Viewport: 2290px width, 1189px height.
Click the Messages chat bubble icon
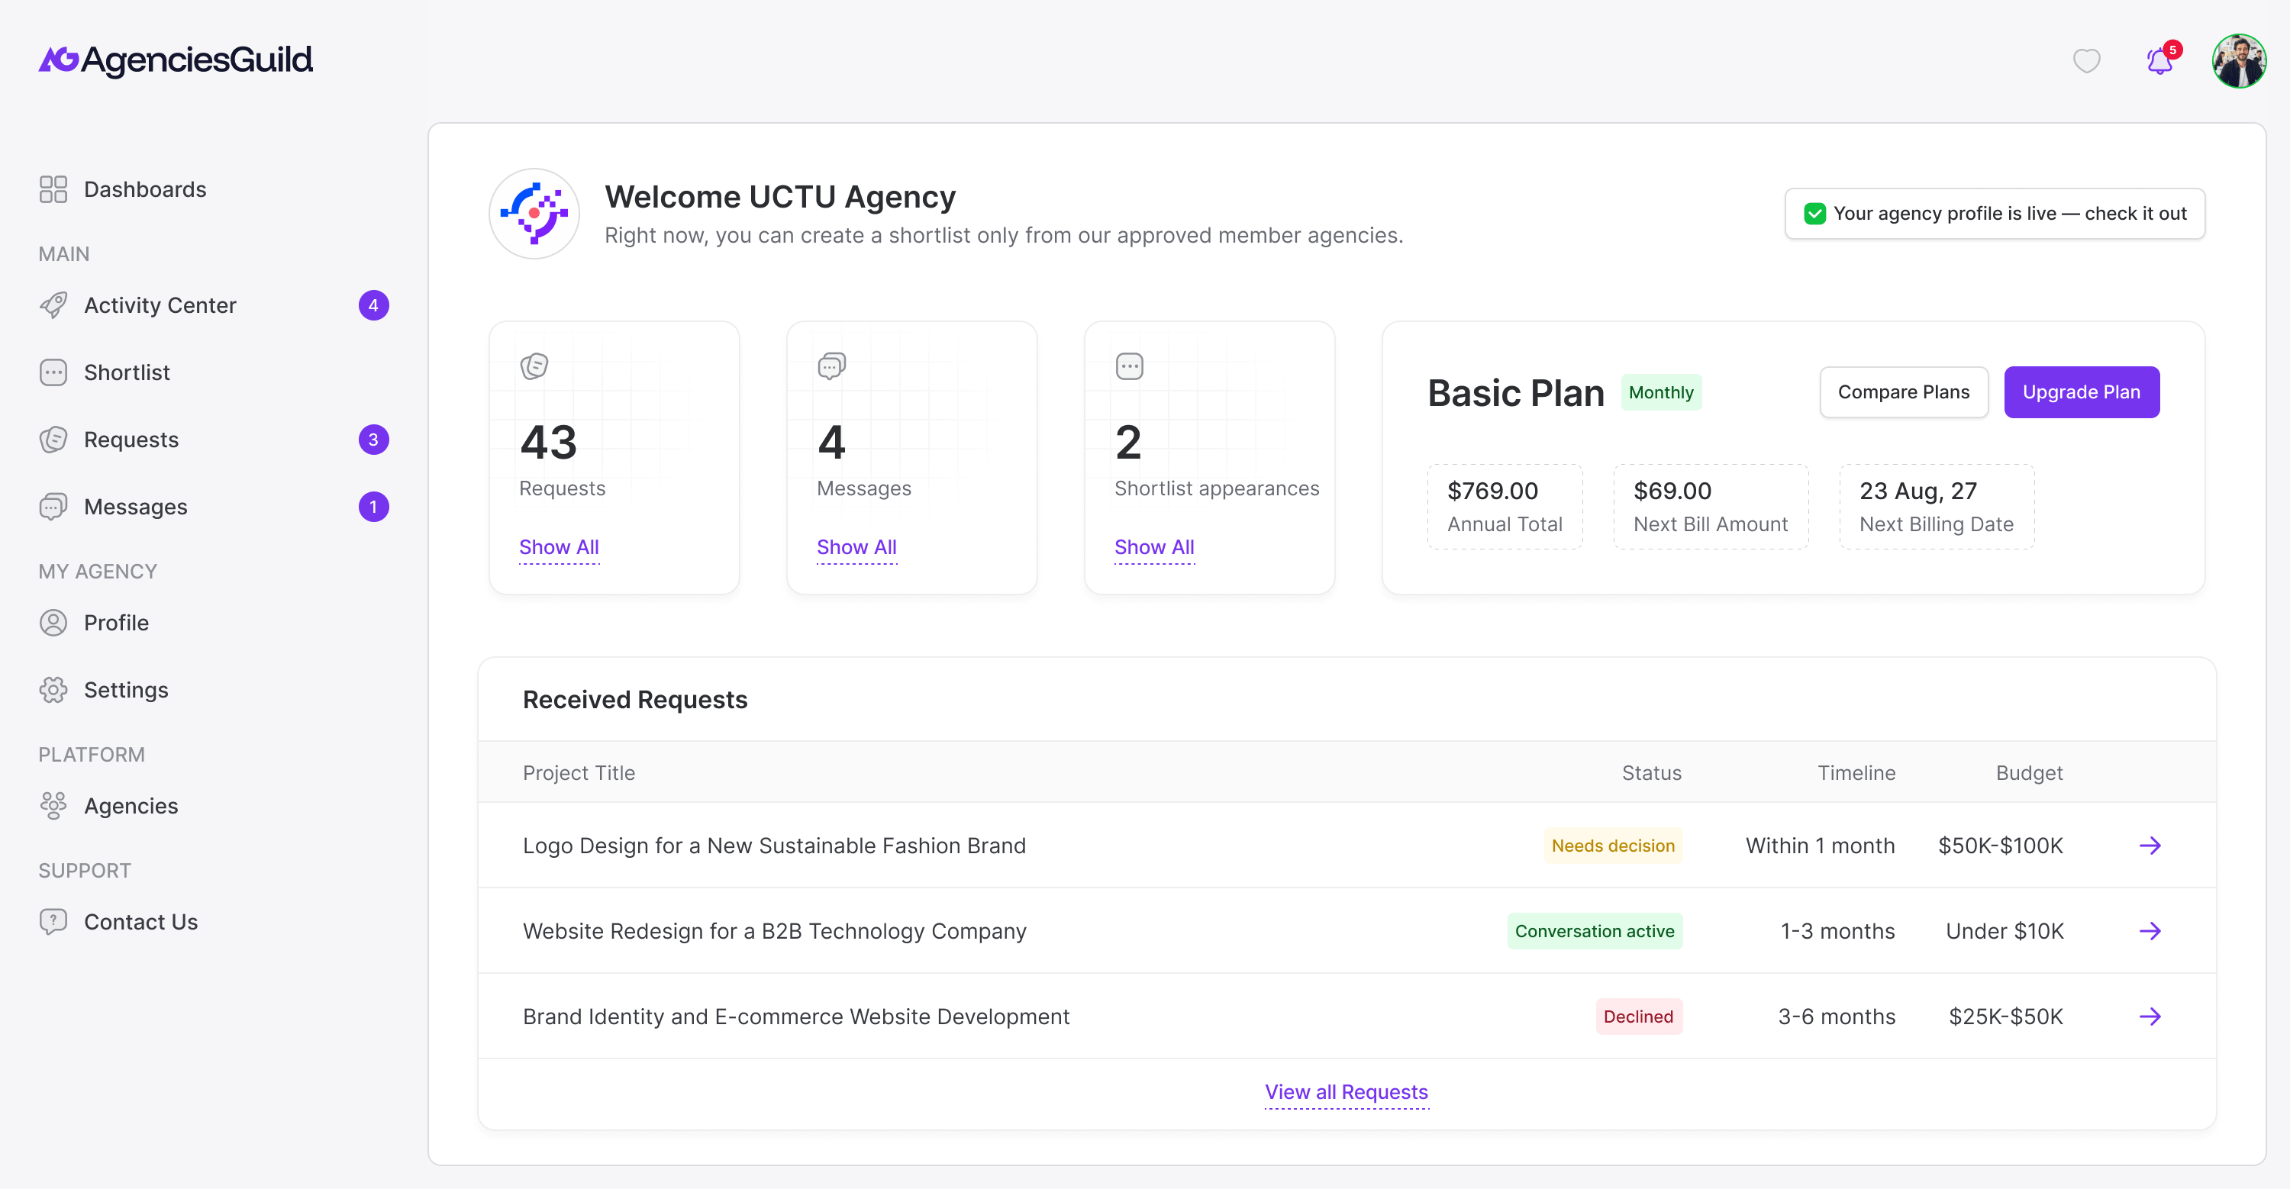[x=53, y=507]
